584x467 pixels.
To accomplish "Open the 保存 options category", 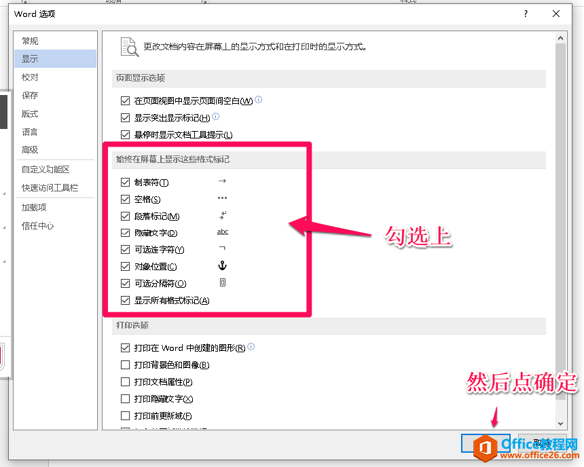I will [x=55, y=95].
